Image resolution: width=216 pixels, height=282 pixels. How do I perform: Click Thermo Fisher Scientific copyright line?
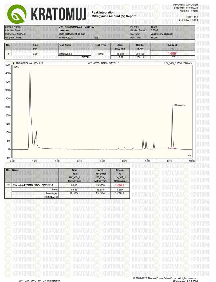tap(166, 278)
